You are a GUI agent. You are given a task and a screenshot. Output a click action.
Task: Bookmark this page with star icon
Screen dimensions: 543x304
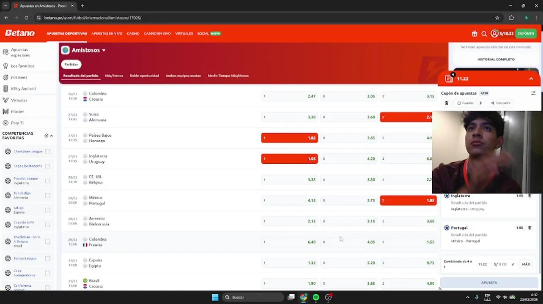[x=497, y=18]
